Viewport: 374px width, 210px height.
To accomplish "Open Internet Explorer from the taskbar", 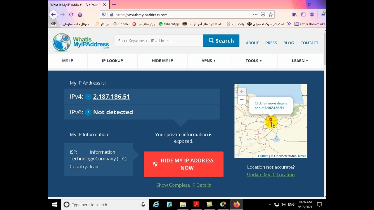I will 156,204.
